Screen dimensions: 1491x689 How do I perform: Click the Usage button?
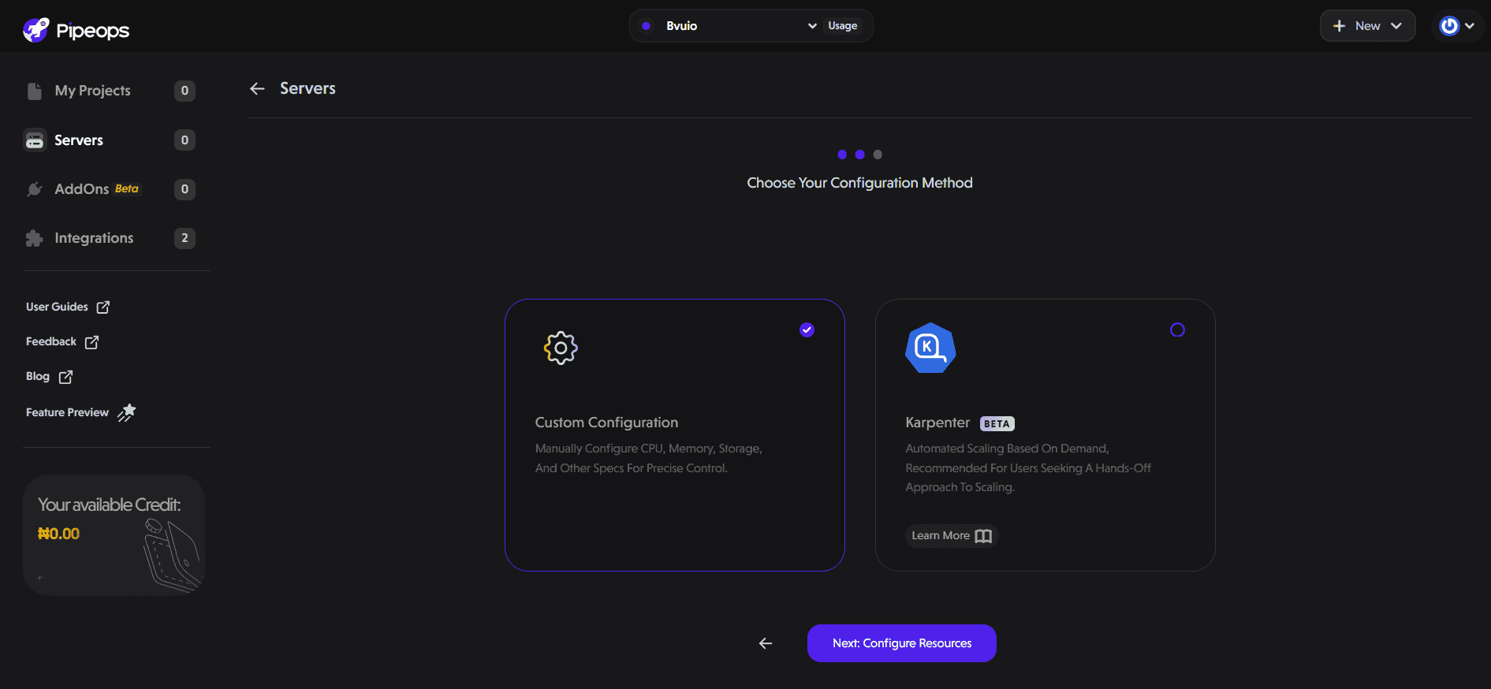pos(843,26)
